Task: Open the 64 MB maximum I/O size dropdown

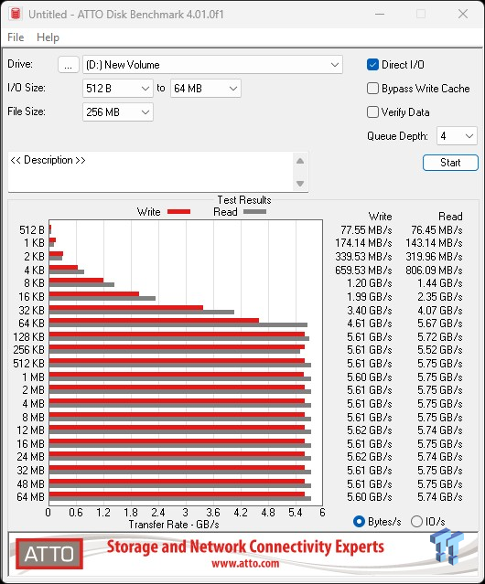Action: (206, 89)
